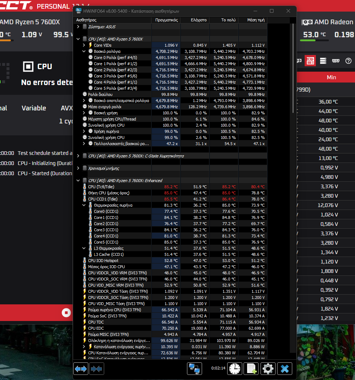Select the motherboard sensor icon in OCCT
The height and width of the screenshot is (380, 355).
click(x=310, y=60)
